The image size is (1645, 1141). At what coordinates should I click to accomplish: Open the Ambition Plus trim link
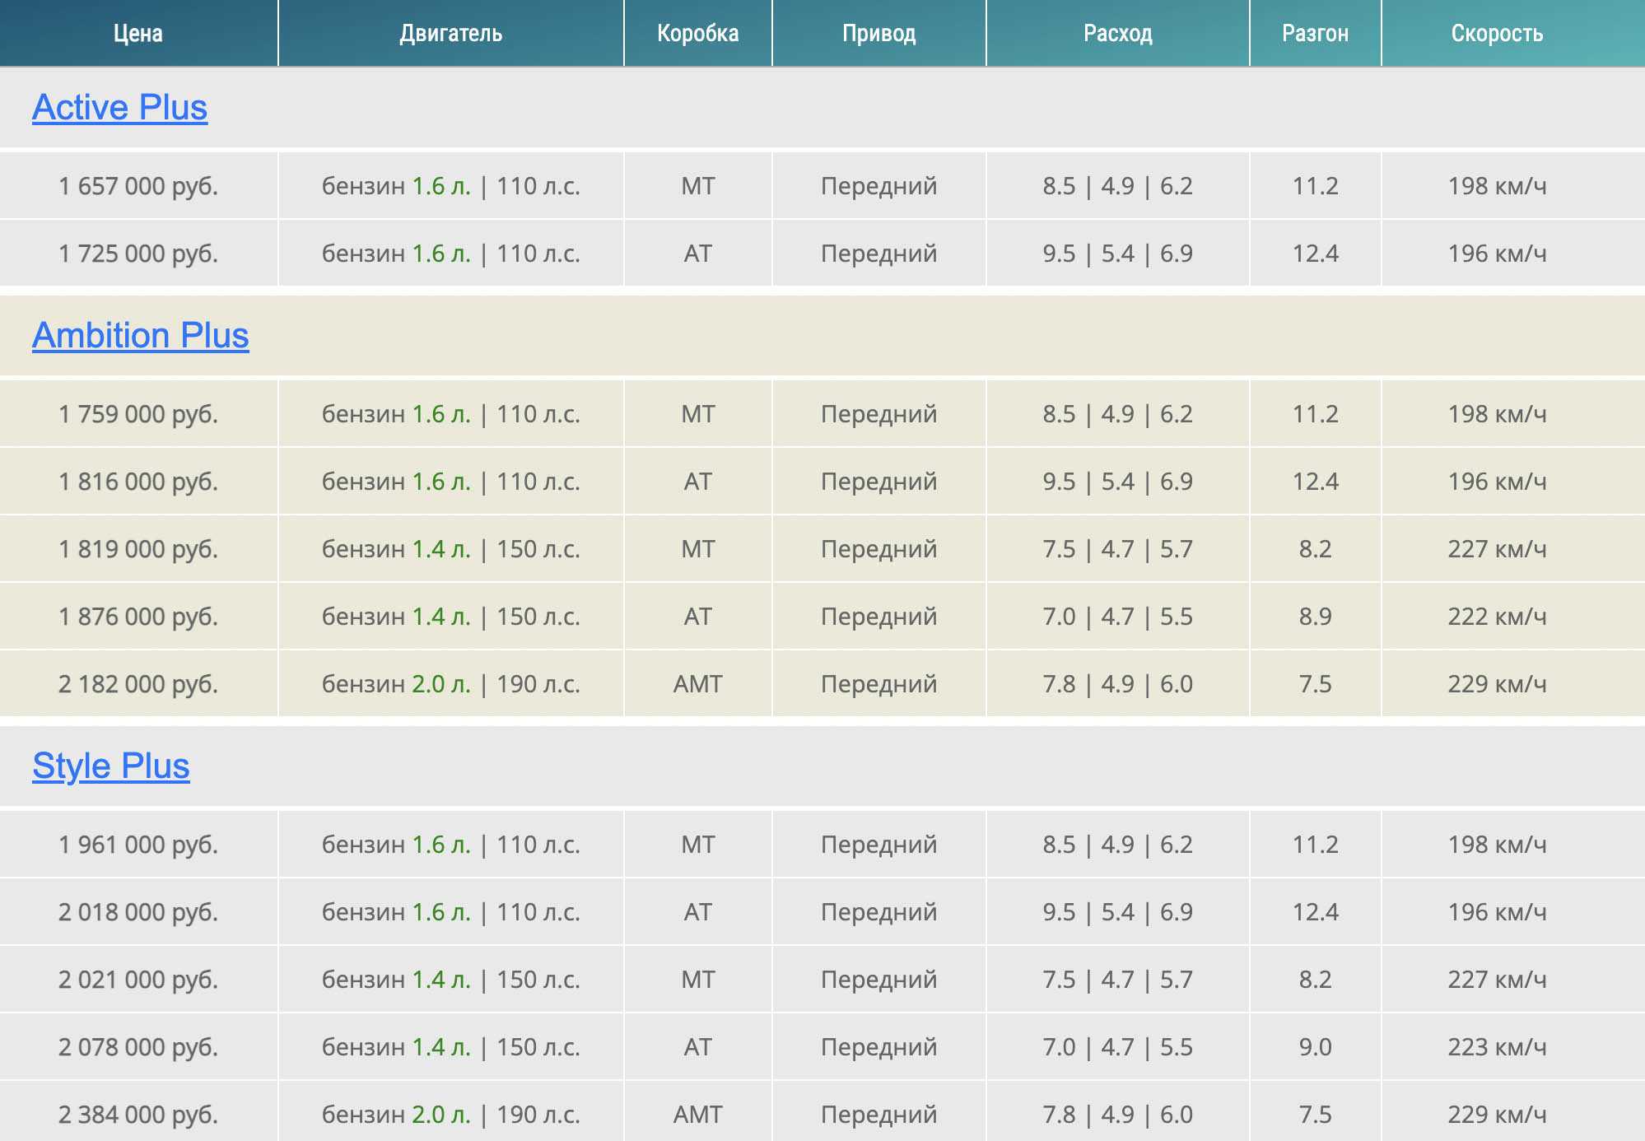pyautogui.click(x=140, y=336)
